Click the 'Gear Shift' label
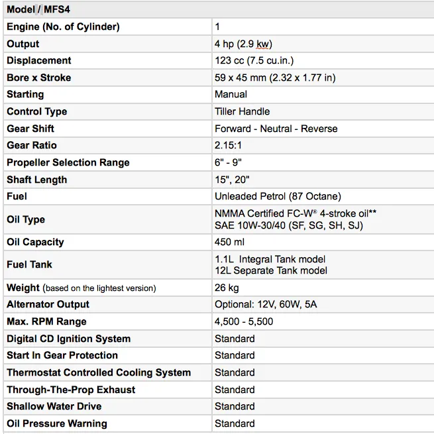Screen dimensions: 434x434 click(30, 129)
